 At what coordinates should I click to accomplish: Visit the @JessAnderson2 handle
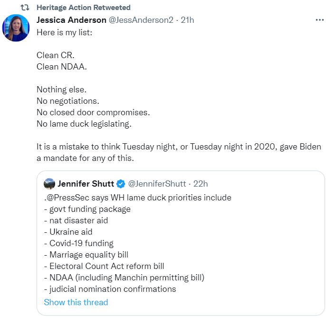pos(141,20)
